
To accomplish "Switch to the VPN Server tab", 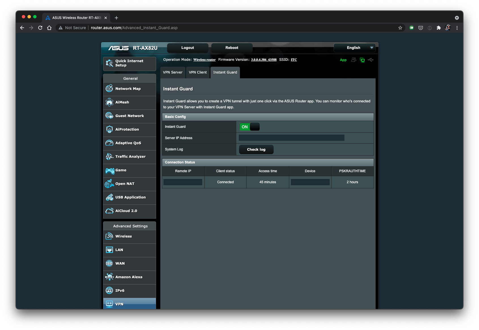I will coord(173,72).
